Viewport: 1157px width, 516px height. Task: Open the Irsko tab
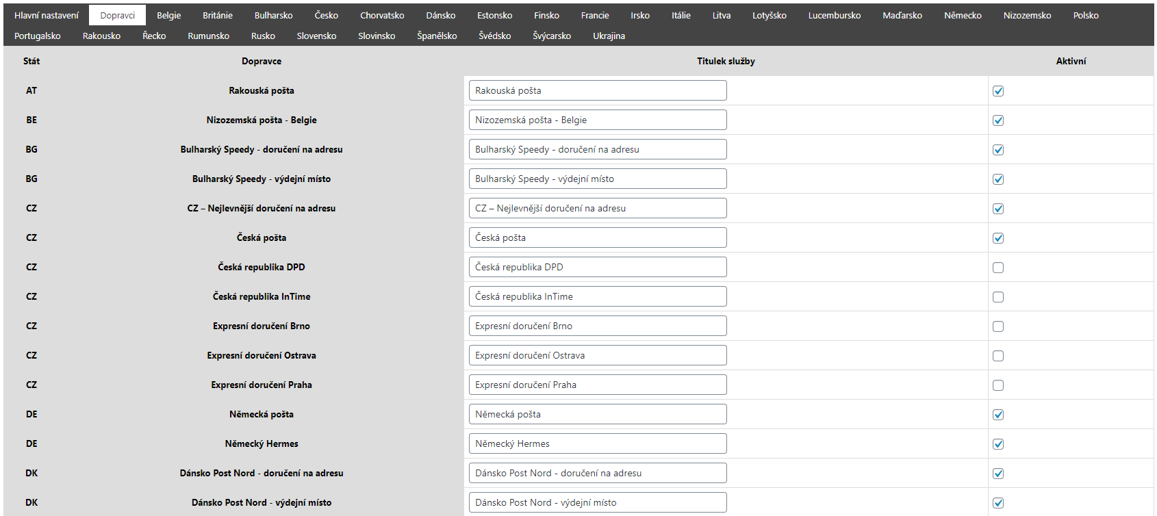pos(640,15)
